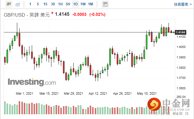Select the 1D timeframe
This screenshot has height=119, width=194.
[75, 4]
